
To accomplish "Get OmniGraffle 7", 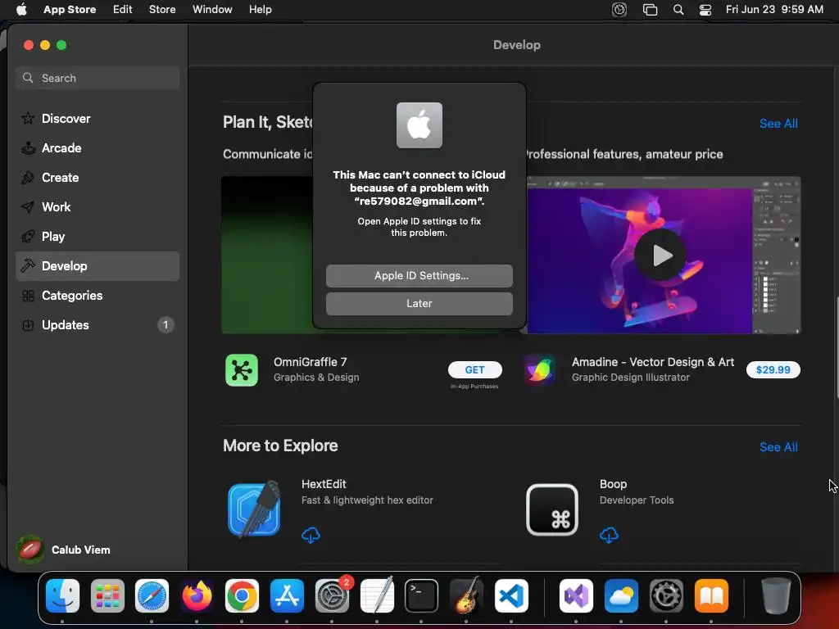I will click(x=474, y=369).
